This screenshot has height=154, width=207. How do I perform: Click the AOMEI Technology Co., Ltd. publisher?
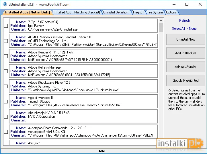tap(48, 41)
